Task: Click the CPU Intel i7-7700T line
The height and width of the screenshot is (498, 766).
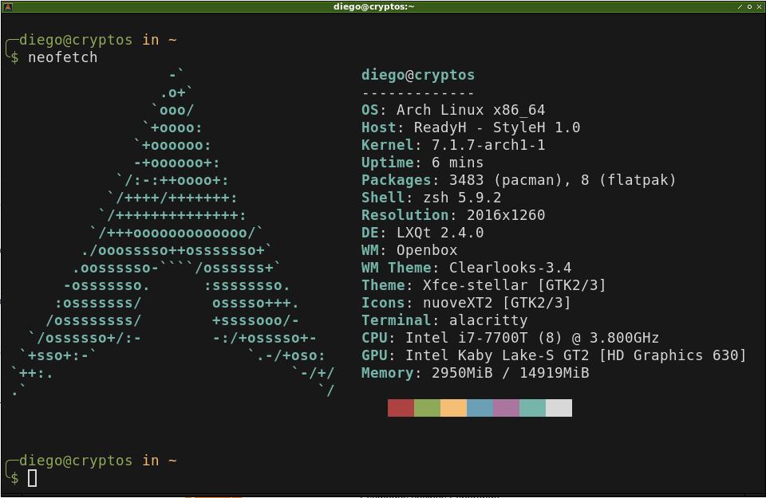Action: click(x=510, y=338)
